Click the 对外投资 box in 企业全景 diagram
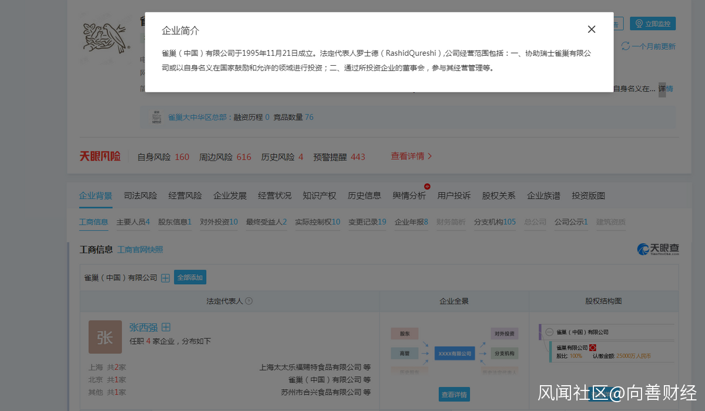Image resolution: width=705 pixels, height=411 pixels. click(504, 333)
